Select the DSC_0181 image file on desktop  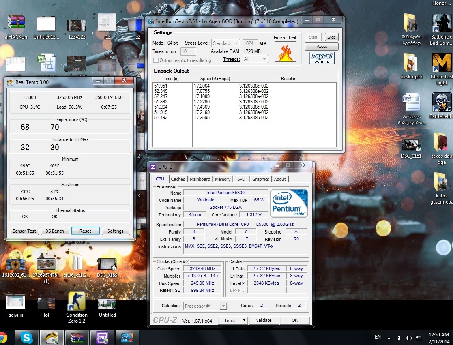click(411, 144)
